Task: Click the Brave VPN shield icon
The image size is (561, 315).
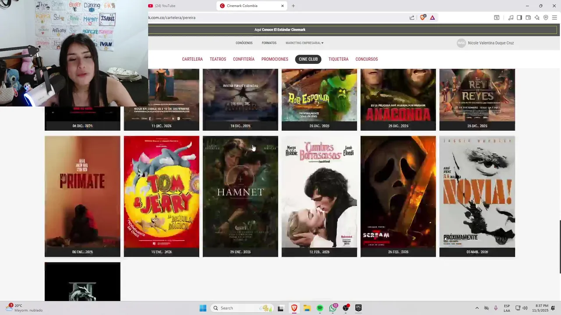Action: [x=546, y=17]
